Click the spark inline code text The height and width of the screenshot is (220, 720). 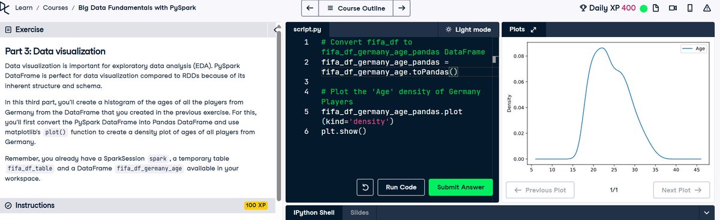158,158
